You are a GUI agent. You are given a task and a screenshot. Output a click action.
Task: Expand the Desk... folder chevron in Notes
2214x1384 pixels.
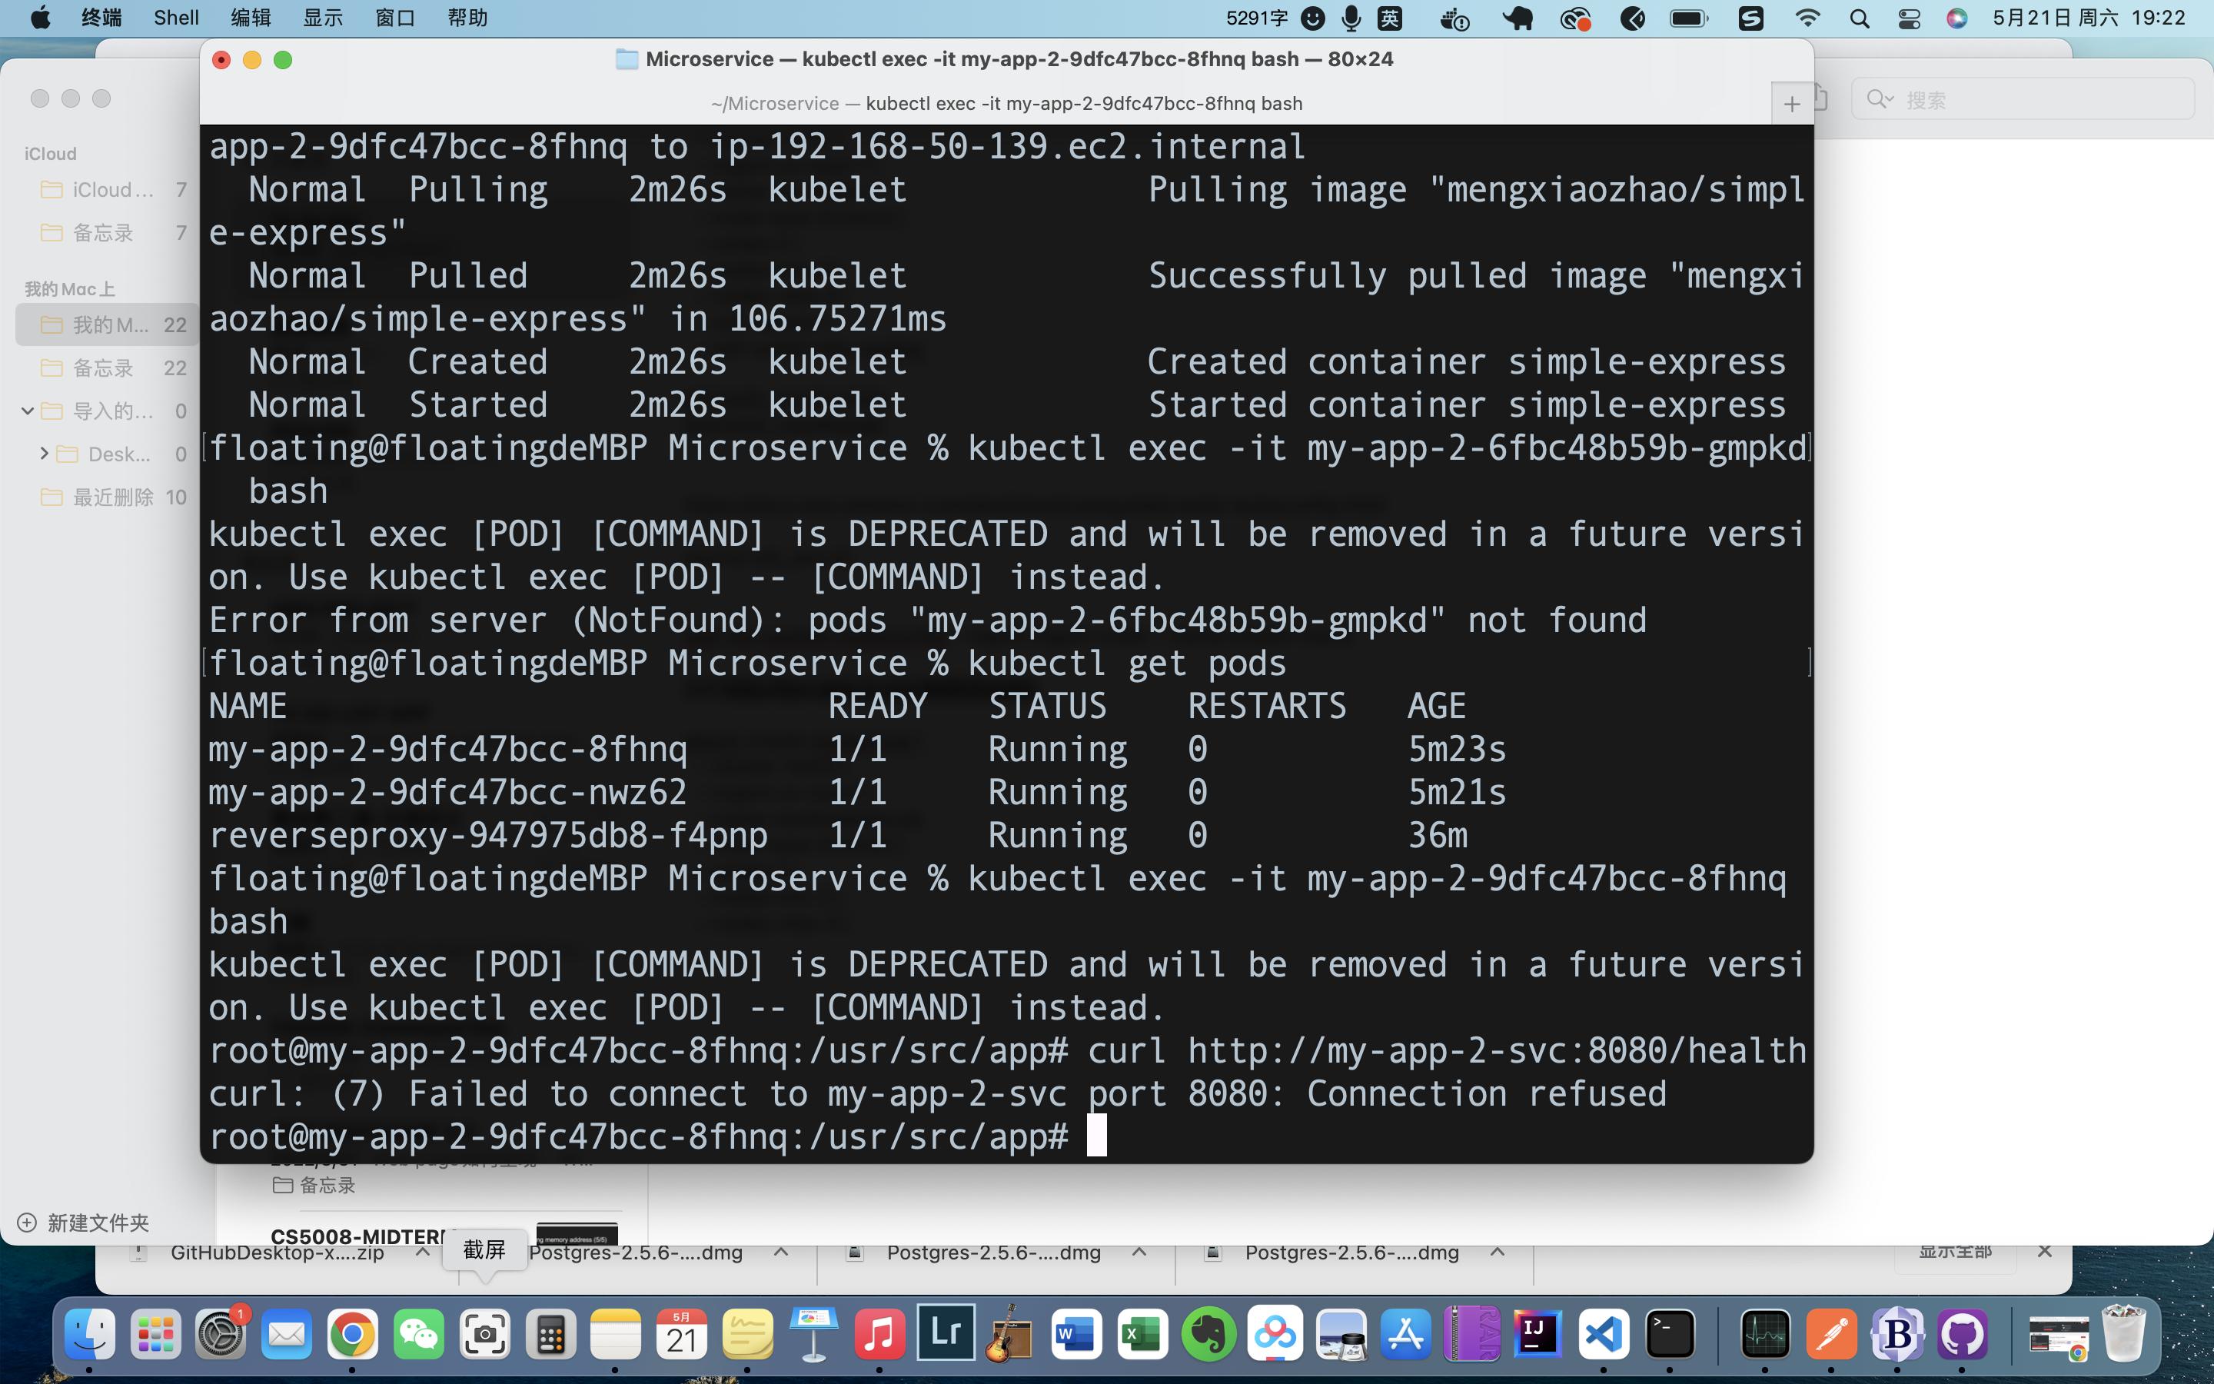(44, 453)
